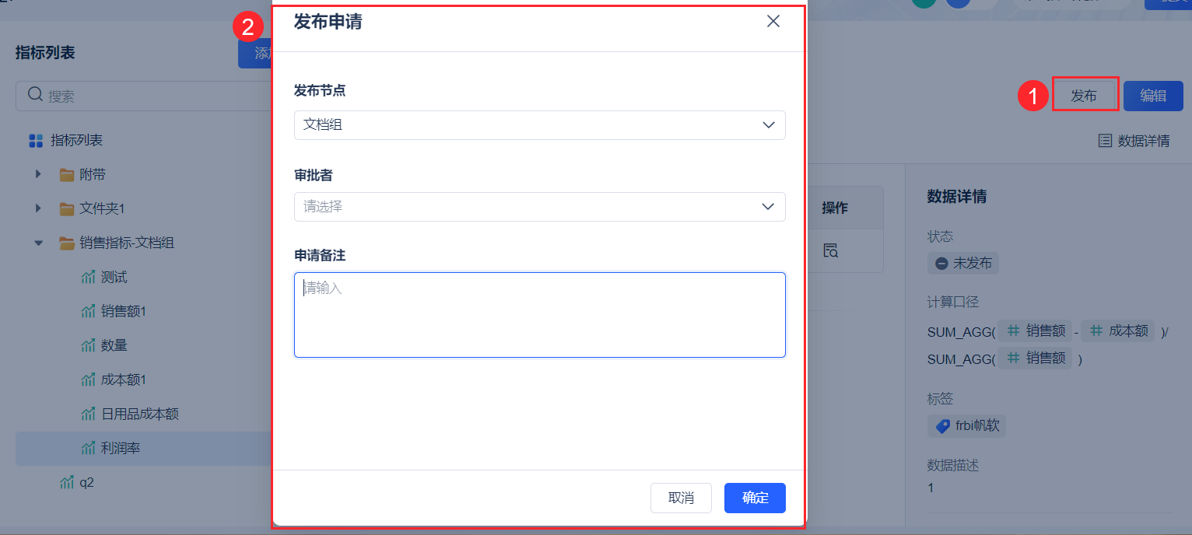Confirm the request with 确定

click(755, 498)
